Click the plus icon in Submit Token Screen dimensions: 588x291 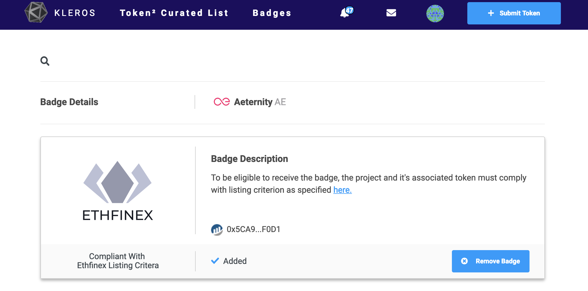(491, 13)
